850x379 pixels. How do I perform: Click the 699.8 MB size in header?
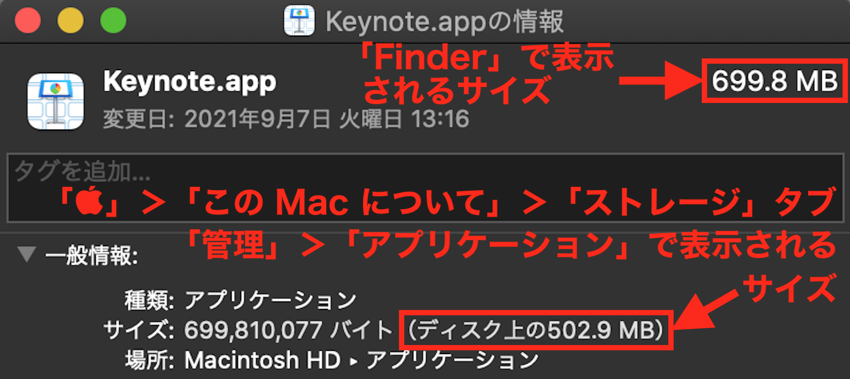(x=775, y=81)
